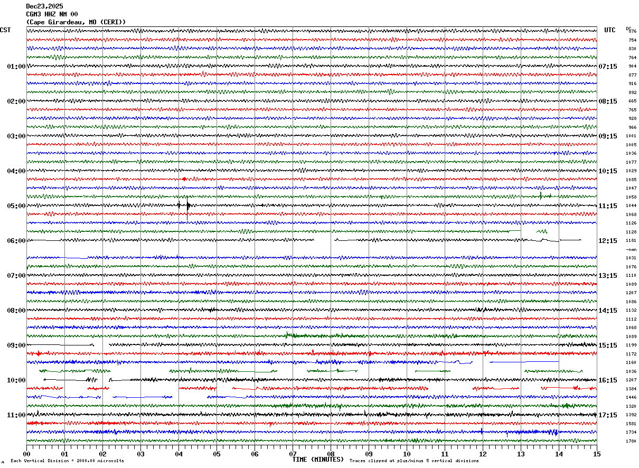Click the DC offset value 966

(x=632, y=127)
